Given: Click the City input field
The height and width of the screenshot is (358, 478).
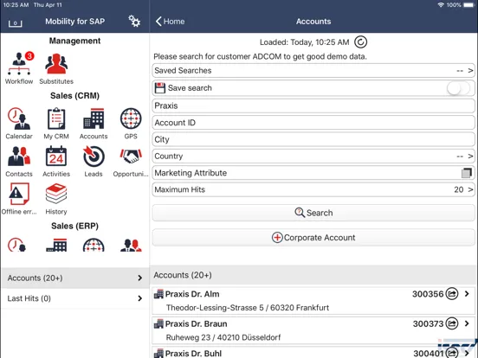Looking at the screenshot, I should [313, 139].
